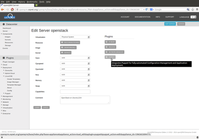Change the resource IDLE13963617614463
The image size is (199, 139).
tap(70, 43)
